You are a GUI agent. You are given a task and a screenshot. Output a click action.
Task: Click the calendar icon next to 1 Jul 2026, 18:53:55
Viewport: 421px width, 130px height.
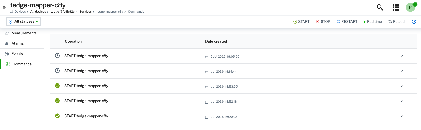click(x=206, y=87)
